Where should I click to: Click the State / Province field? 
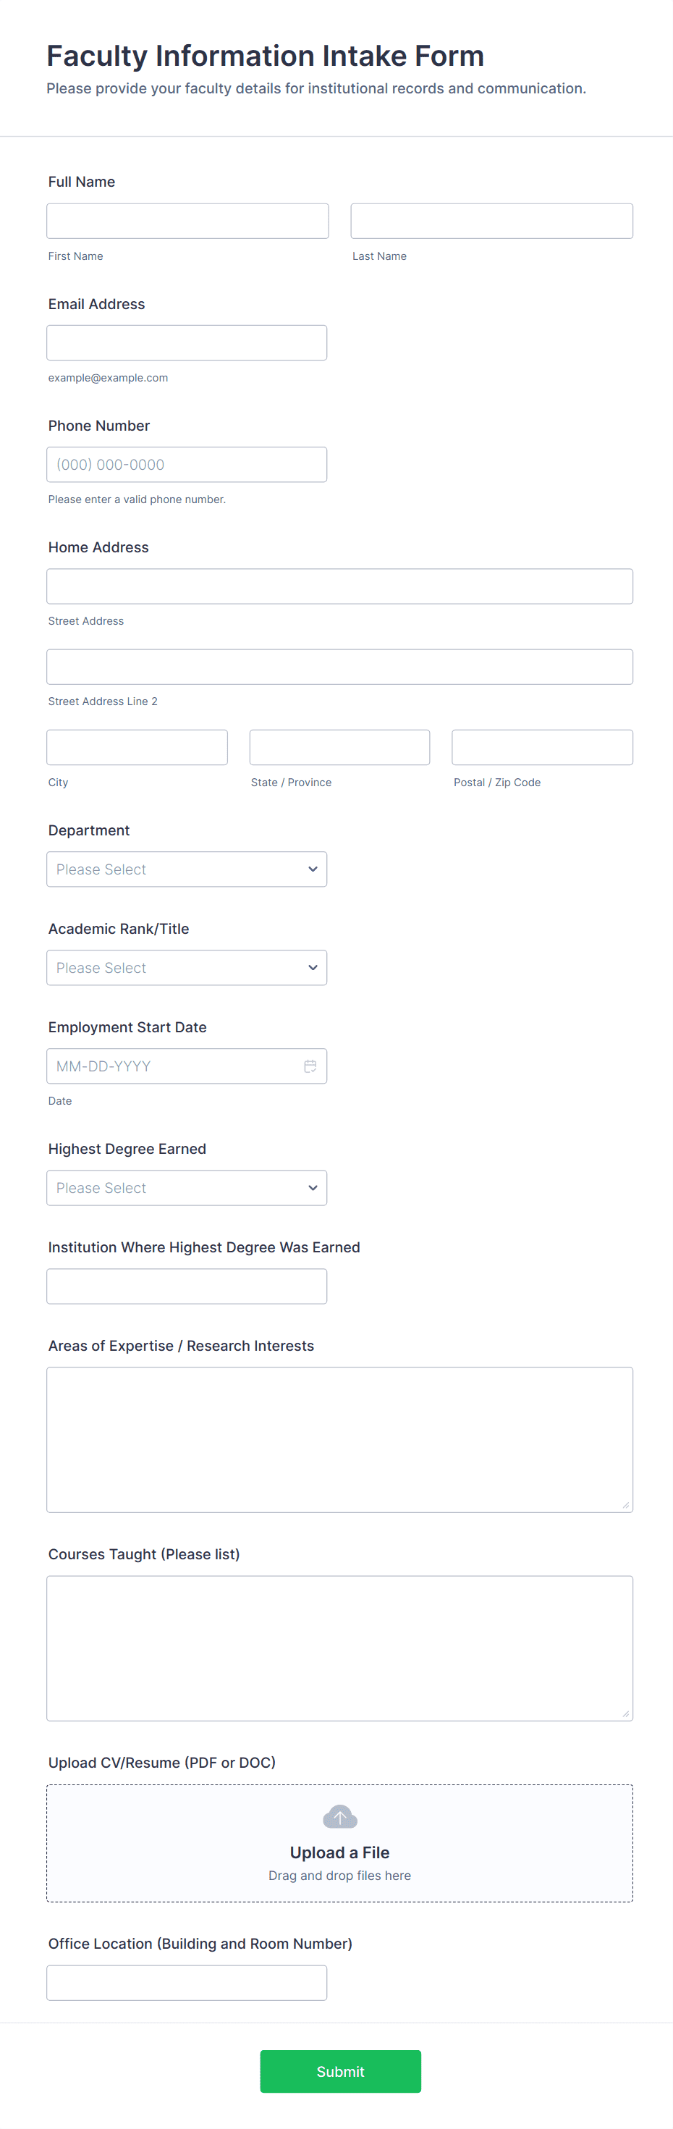[339, 747]
